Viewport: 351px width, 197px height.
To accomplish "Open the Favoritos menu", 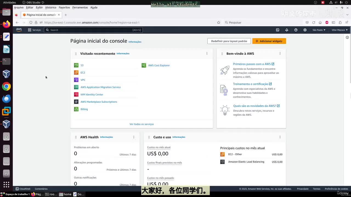I will (64, 7).
